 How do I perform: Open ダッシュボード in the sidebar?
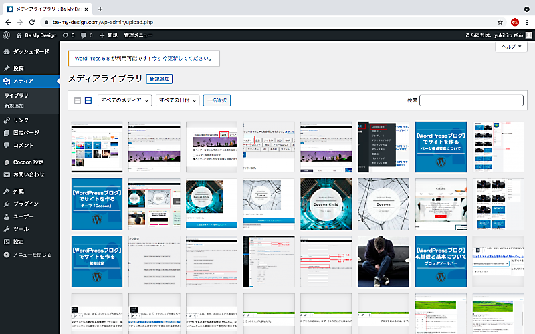pyautogui.click(x=31, y=51)
